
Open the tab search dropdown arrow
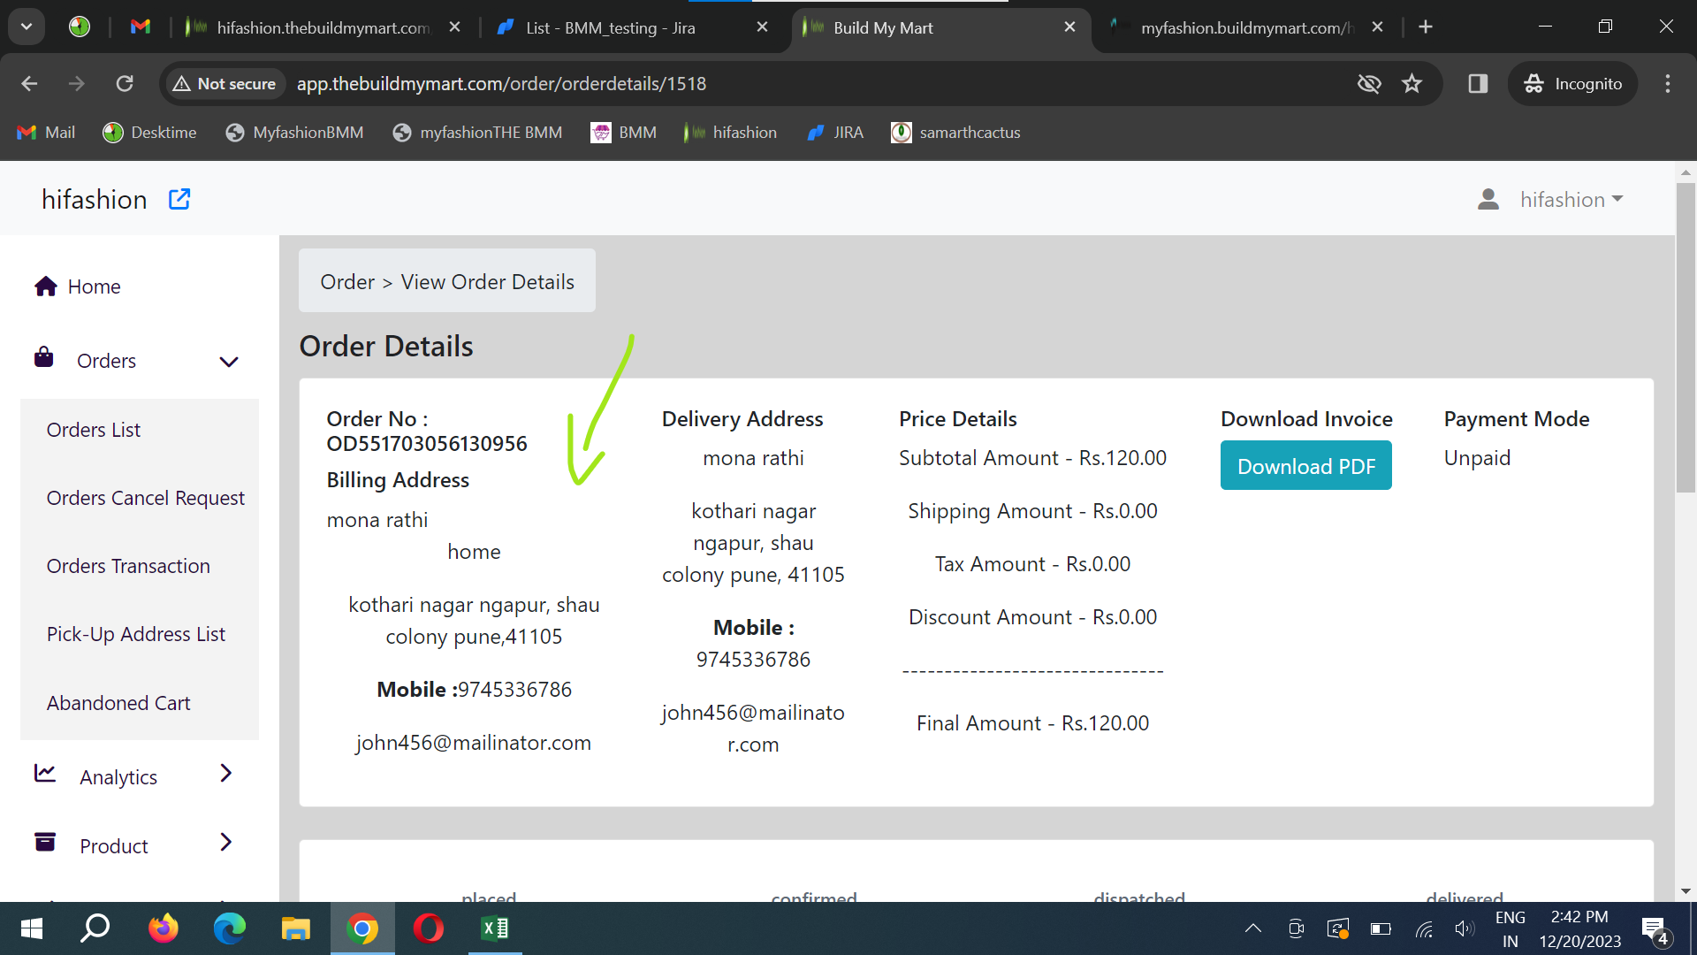coord(27,27)
